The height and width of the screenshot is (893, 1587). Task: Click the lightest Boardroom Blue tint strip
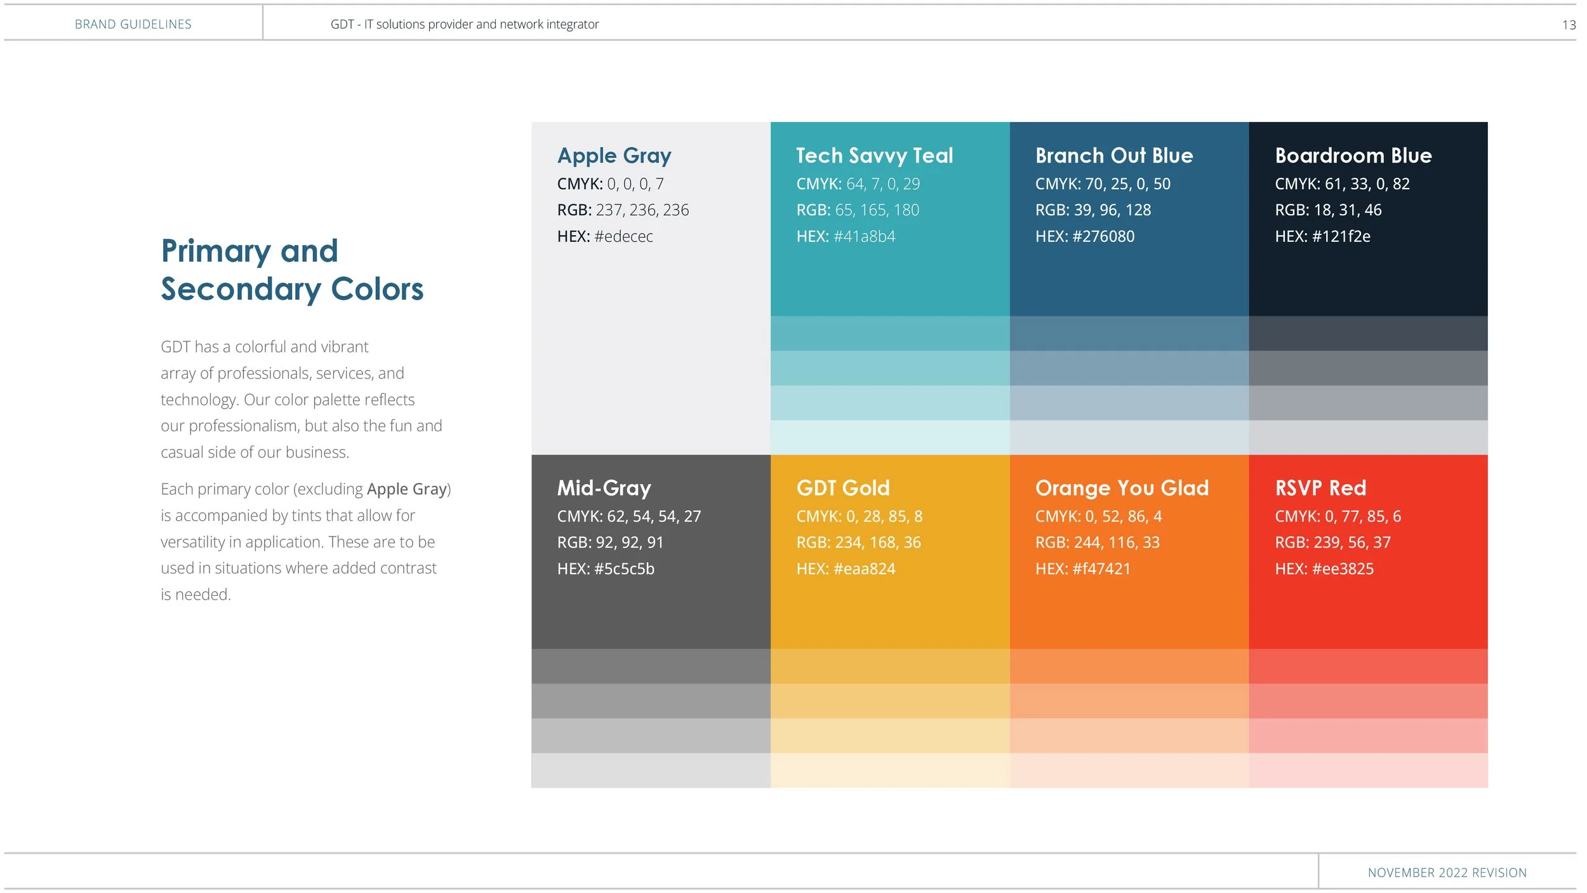[x=1369, y=438]
